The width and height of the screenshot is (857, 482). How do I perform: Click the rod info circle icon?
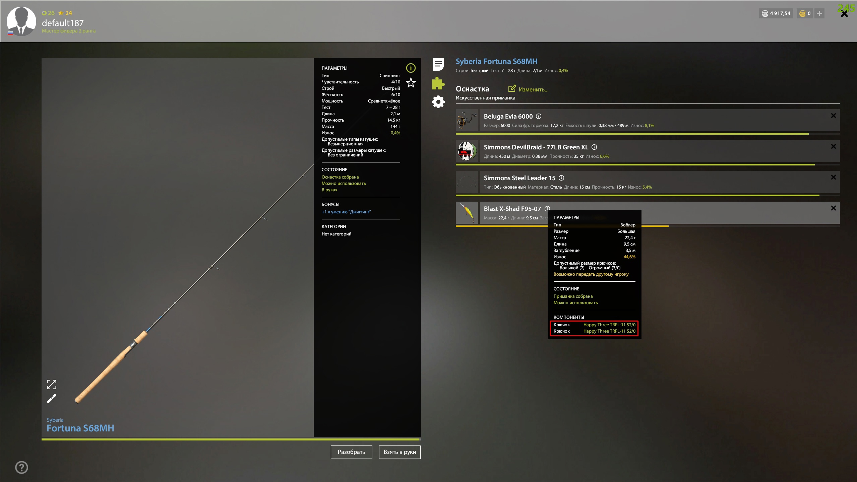[x=411, y=68]
